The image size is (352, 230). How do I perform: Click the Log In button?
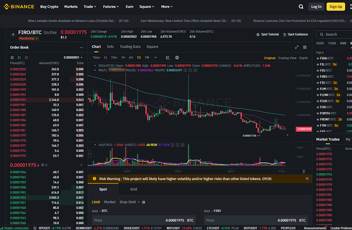click(x=316, y=7)
